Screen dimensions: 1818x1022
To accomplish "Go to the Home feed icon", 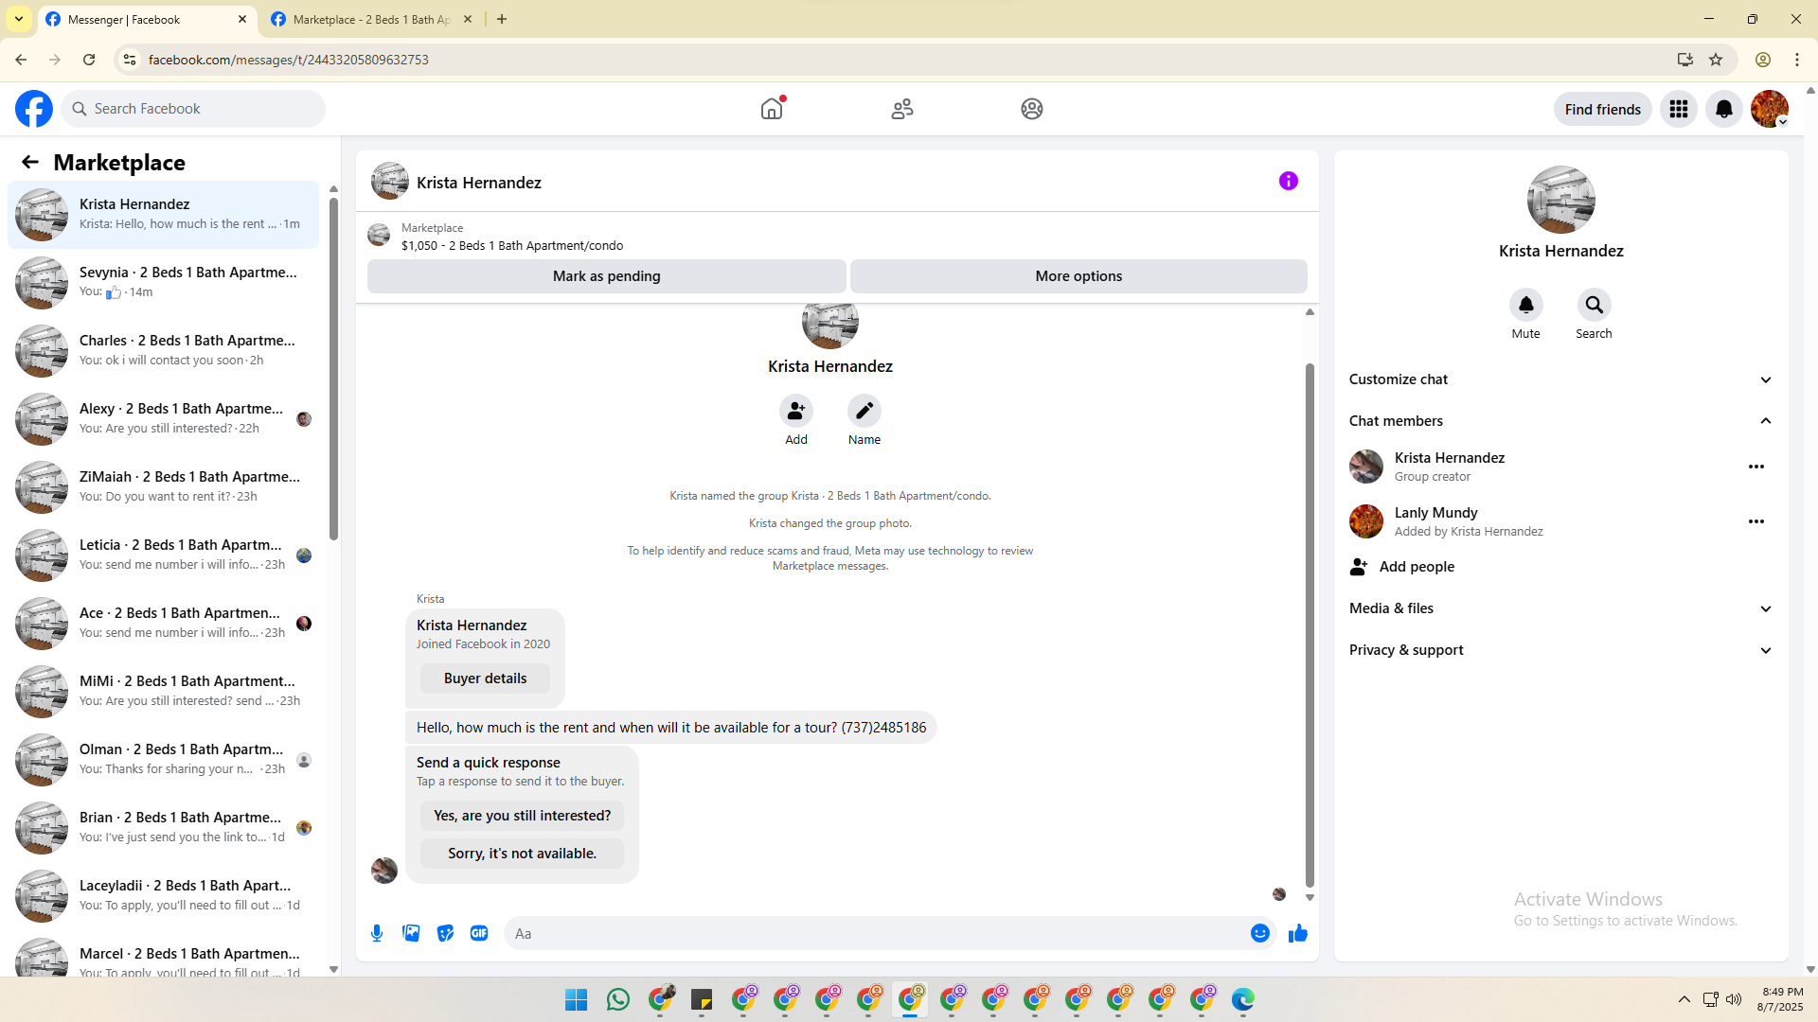I will click(772, 109).
